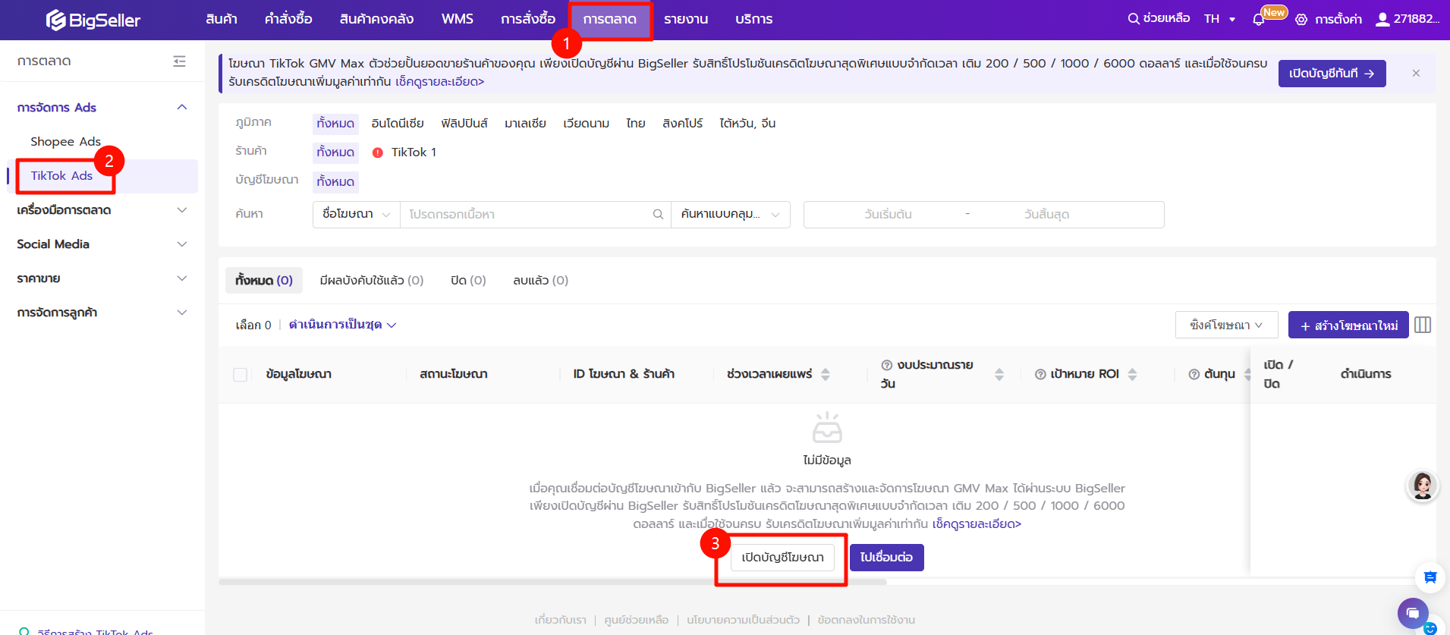The height and width of the screenshot is (635, 1450).
Task: Open the sync ads dropdown
Action: click(x=1226, y=325)
